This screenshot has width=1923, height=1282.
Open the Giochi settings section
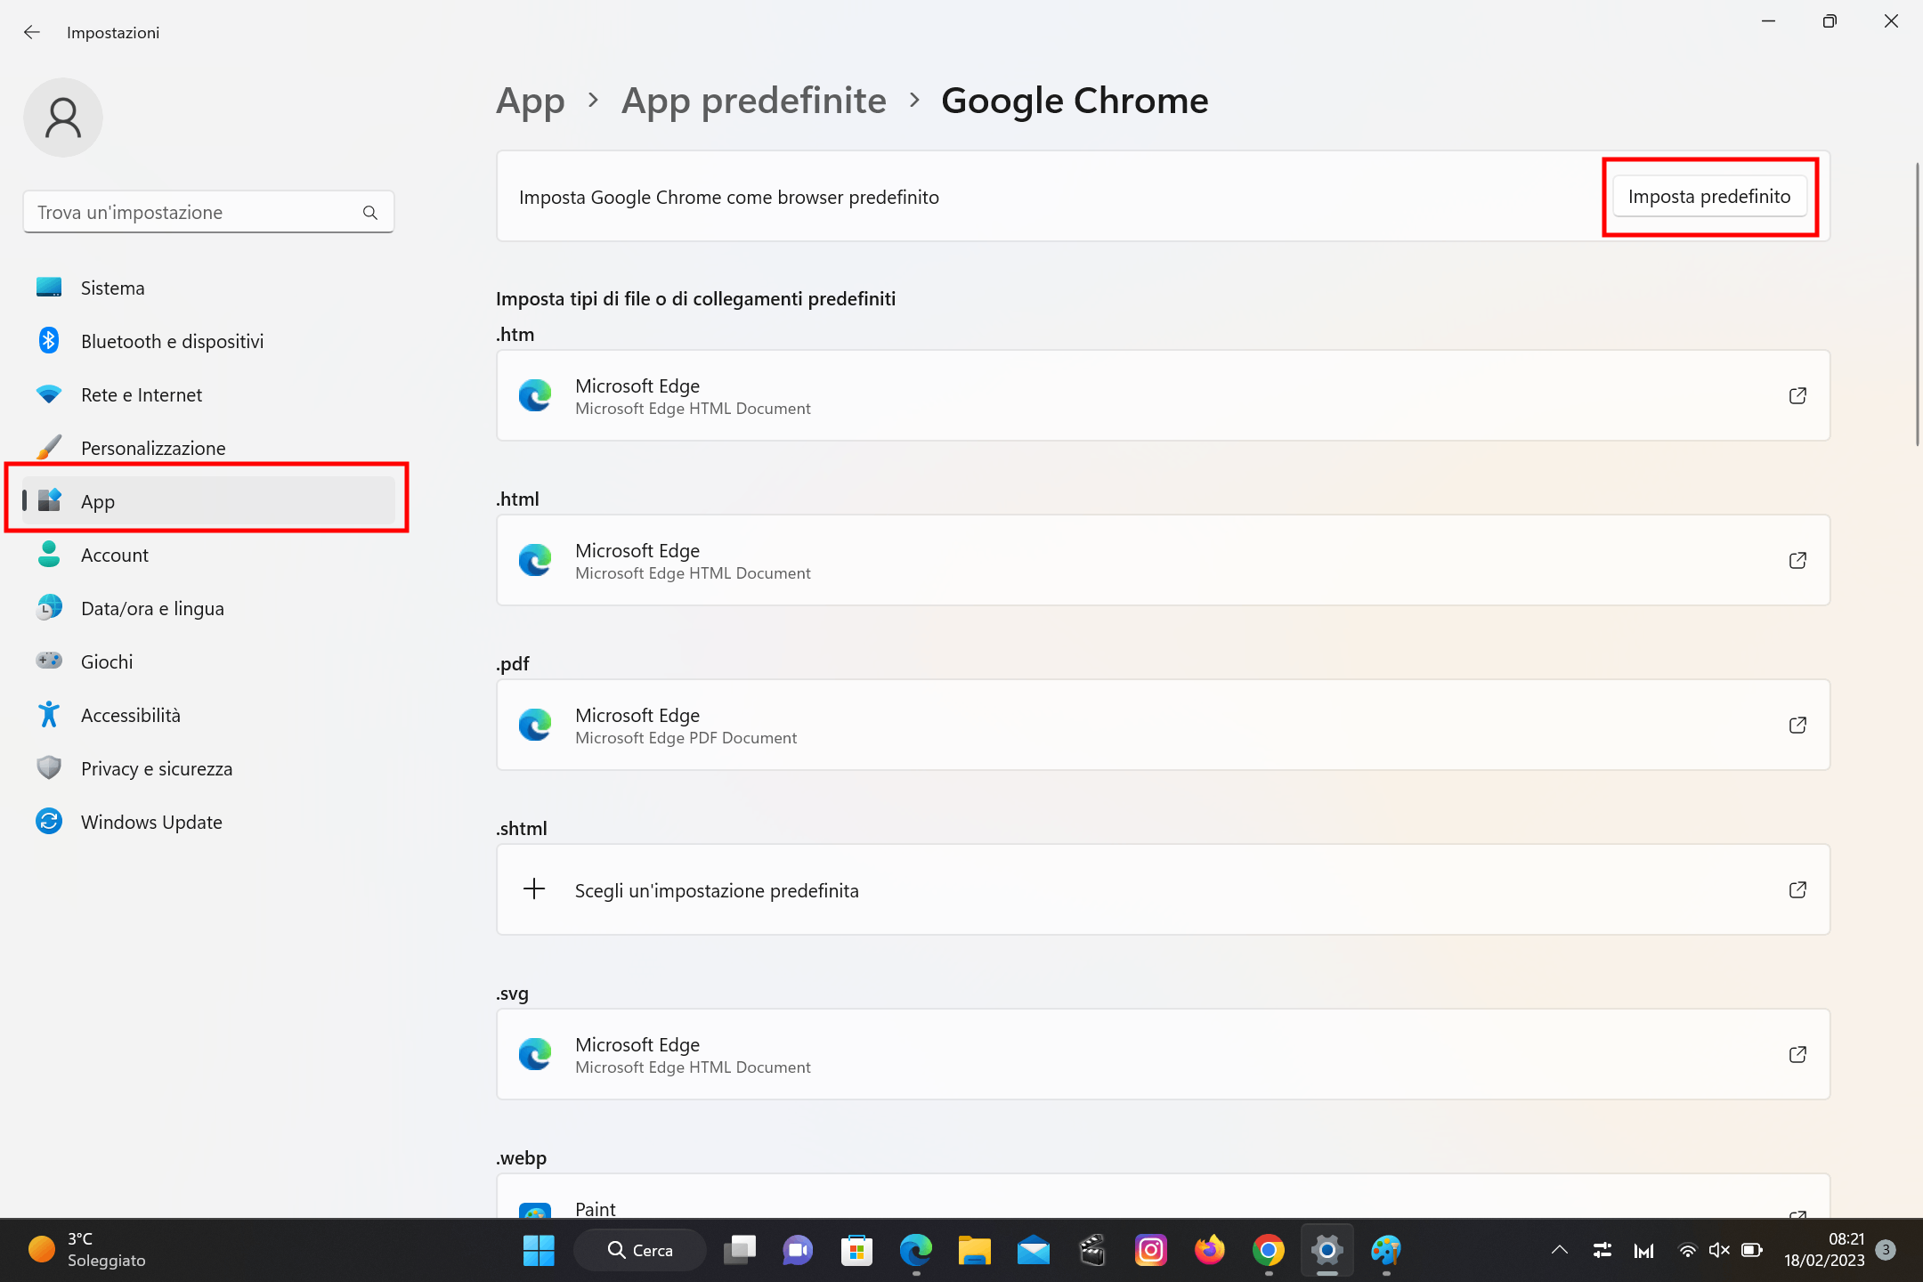(x=107, y=661)
